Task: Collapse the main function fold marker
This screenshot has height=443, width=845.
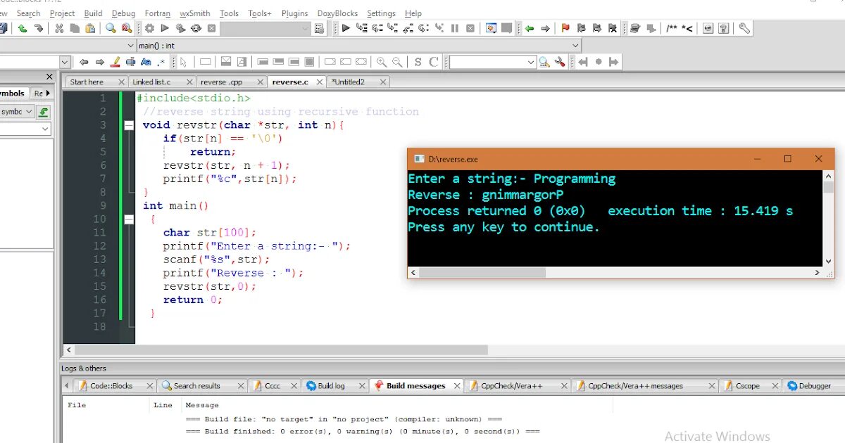Action: tap(128, 219)
